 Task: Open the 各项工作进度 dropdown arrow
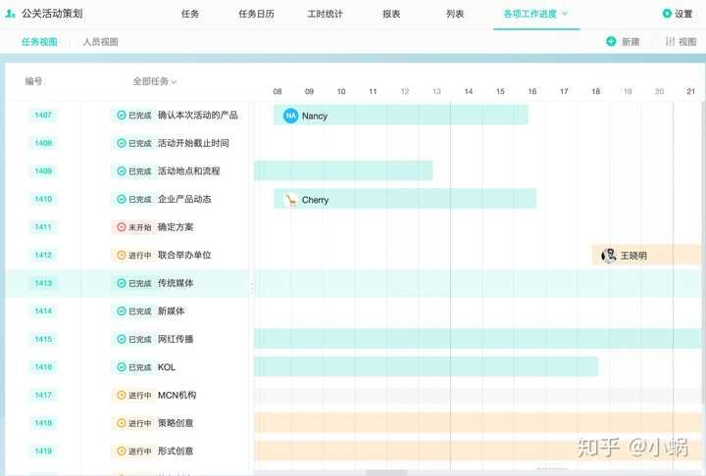pos(565,14)
